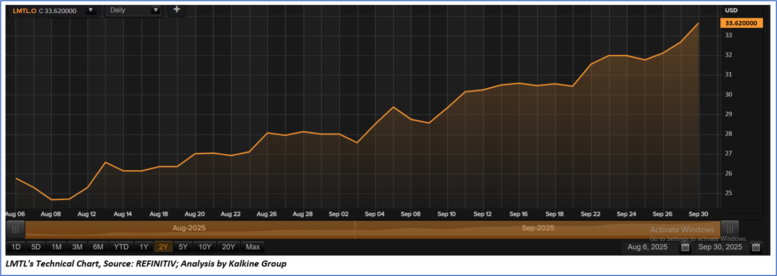Select the 5Y time range
Screen dimensions: 777x276
coord(182,247)
